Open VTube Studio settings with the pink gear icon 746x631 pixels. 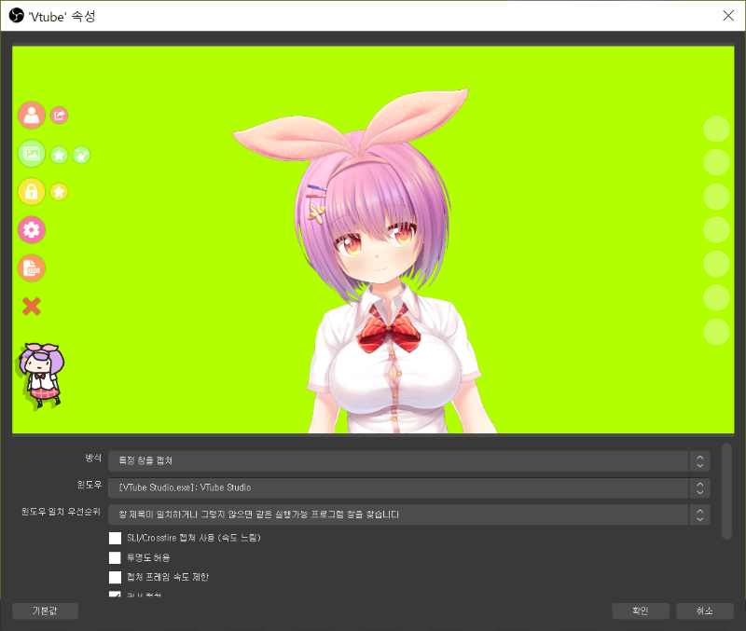point(32,230)
